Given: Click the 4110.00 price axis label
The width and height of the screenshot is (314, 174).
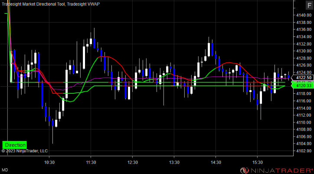Looking at the screenshot, I should (x=304, y=122).
